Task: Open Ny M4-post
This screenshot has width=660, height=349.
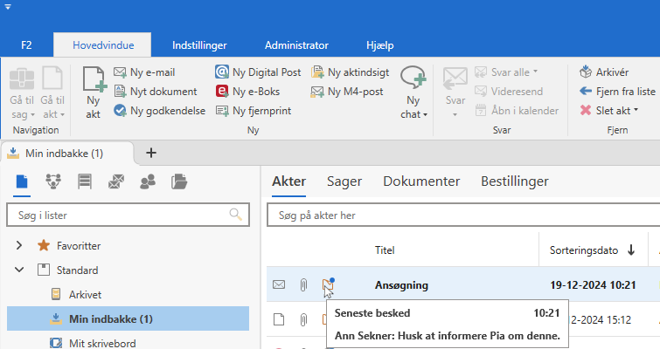Action: tap(347, 91)
